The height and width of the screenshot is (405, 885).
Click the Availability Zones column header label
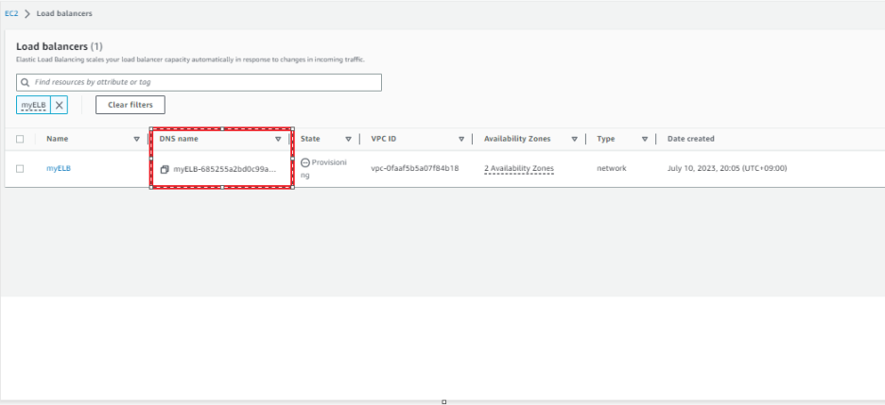pos(517,139)
